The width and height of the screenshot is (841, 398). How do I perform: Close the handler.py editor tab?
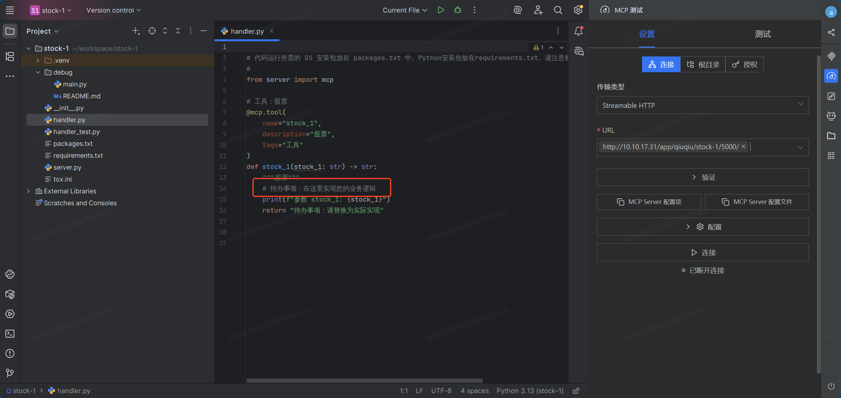tap(272, 31)
